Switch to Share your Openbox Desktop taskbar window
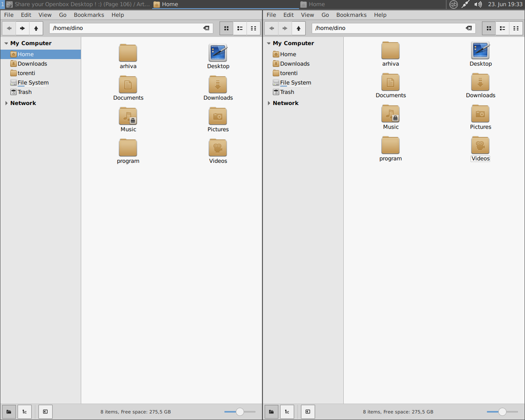The width and height of the screenshot is (525, 420). tap(78, 4)
